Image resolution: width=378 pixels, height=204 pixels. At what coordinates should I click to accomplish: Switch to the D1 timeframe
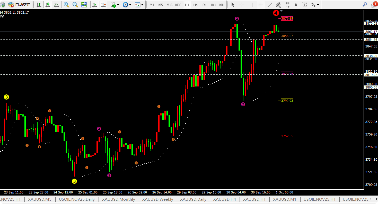[x=204, y=5]
